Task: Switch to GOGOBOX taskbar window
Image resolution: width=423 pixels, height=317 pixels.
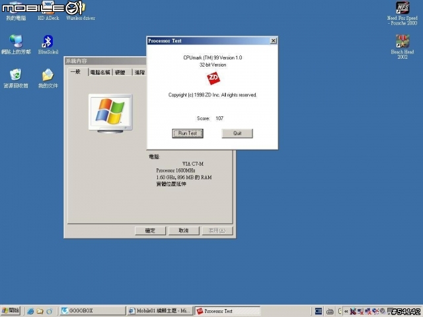Action: point(91,310)
